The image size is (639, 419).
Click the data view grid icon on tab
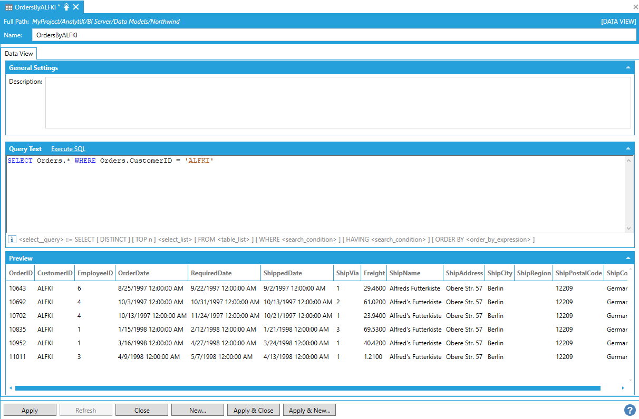[x=8, y=7]
